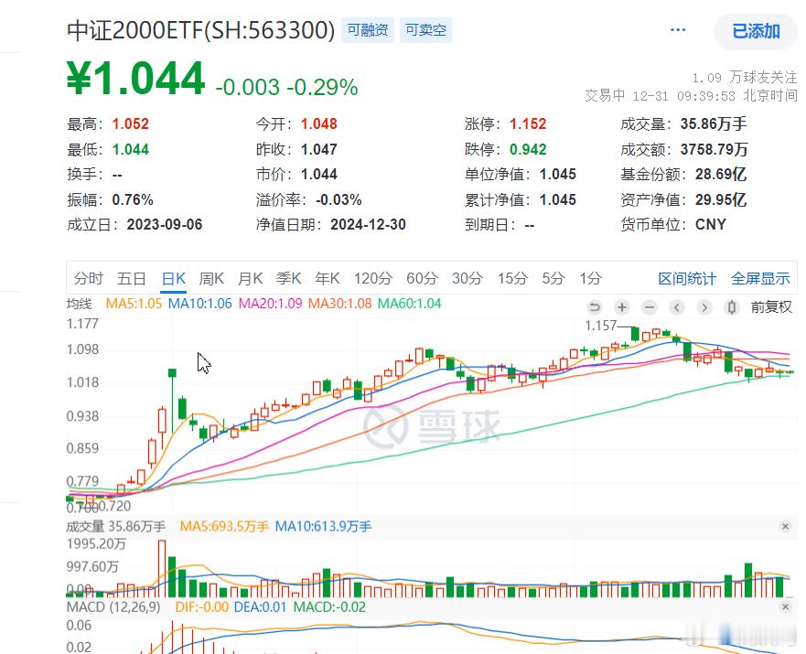Click the volume MA5:693.5万手 label
This screenshot has height=654, width=806.
click(x=224, y=526)
